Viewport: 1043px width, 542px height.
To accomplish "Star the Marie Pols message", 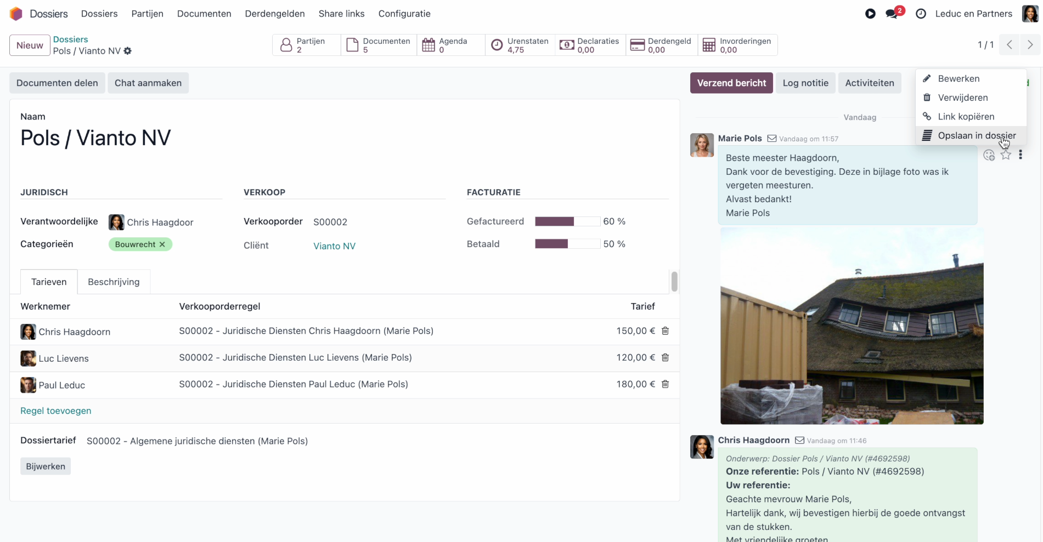I will click(1006, 155).
